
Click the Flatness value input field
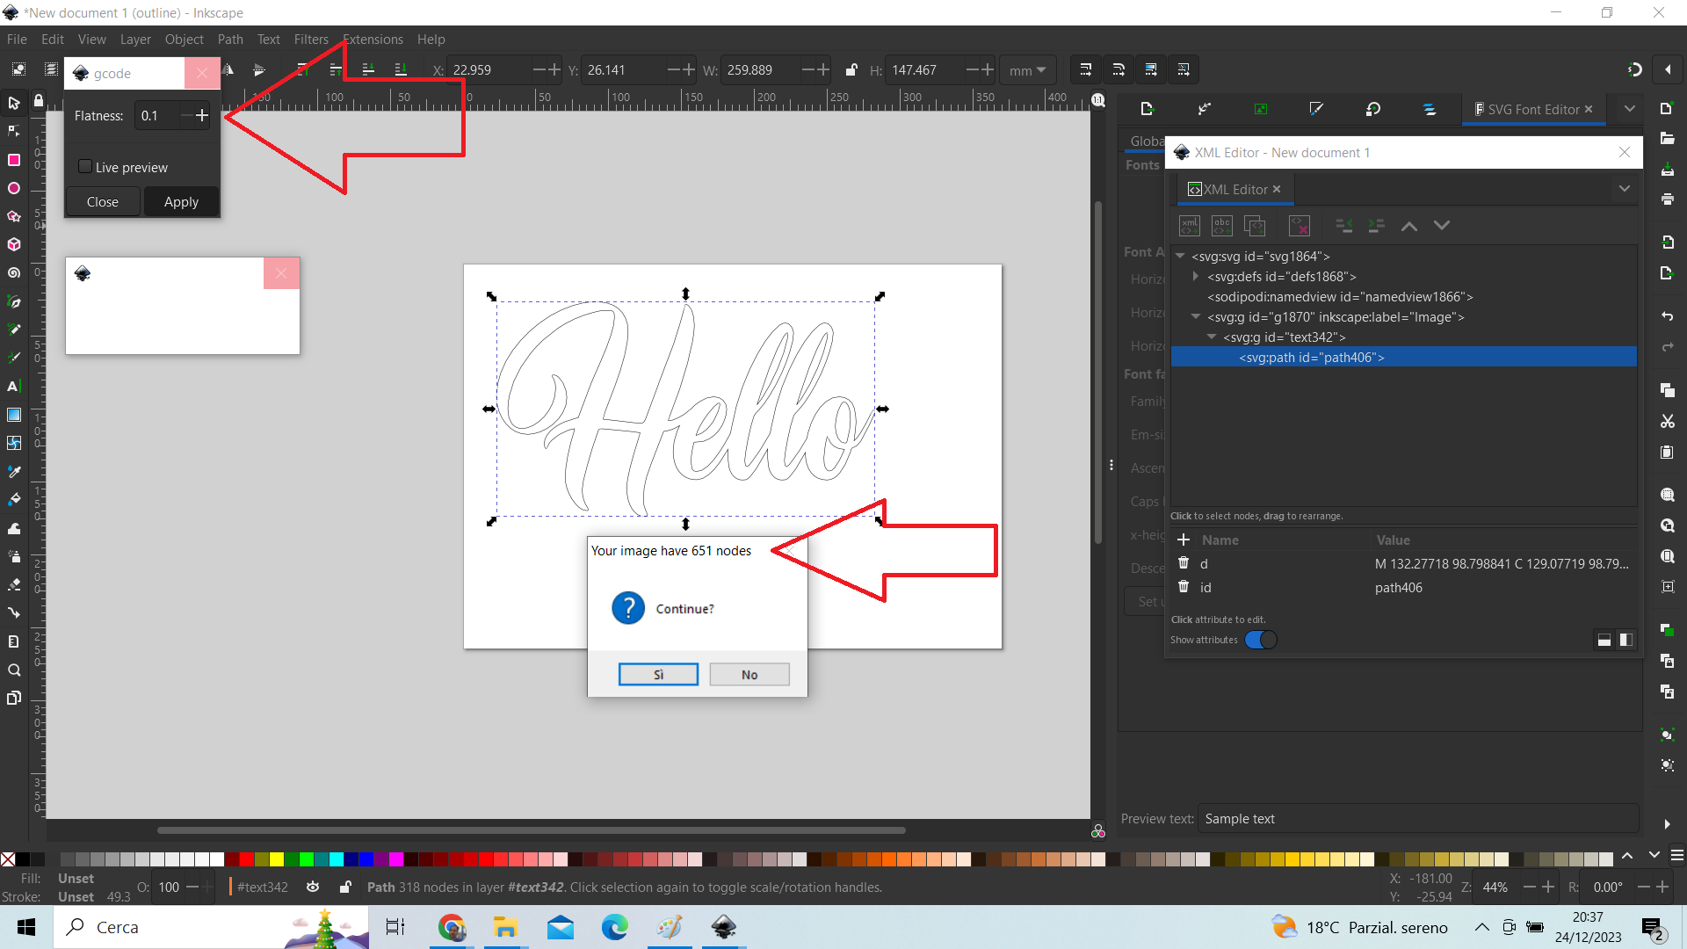(x=150, y=116)
